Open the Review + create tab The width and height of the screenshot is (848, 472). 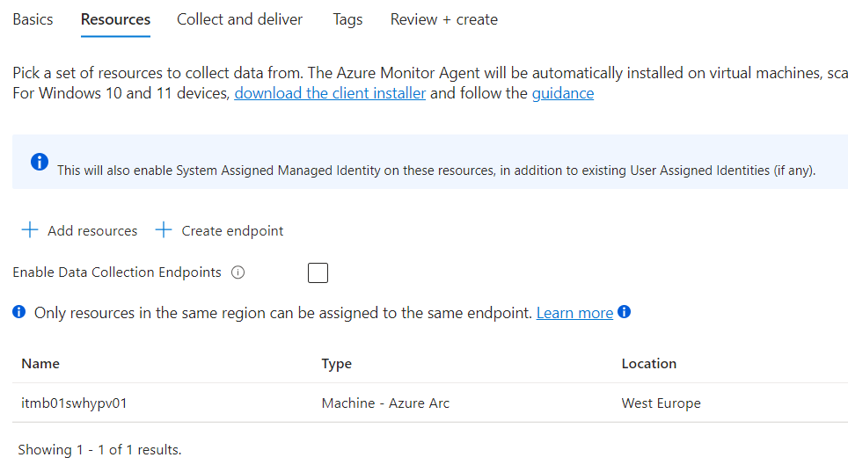pos(443,19)
